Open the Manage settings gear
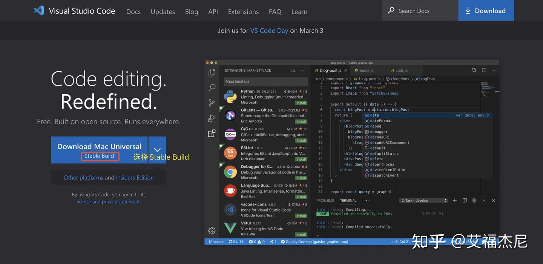The image size is (543, 264). [x=212, y=230]
